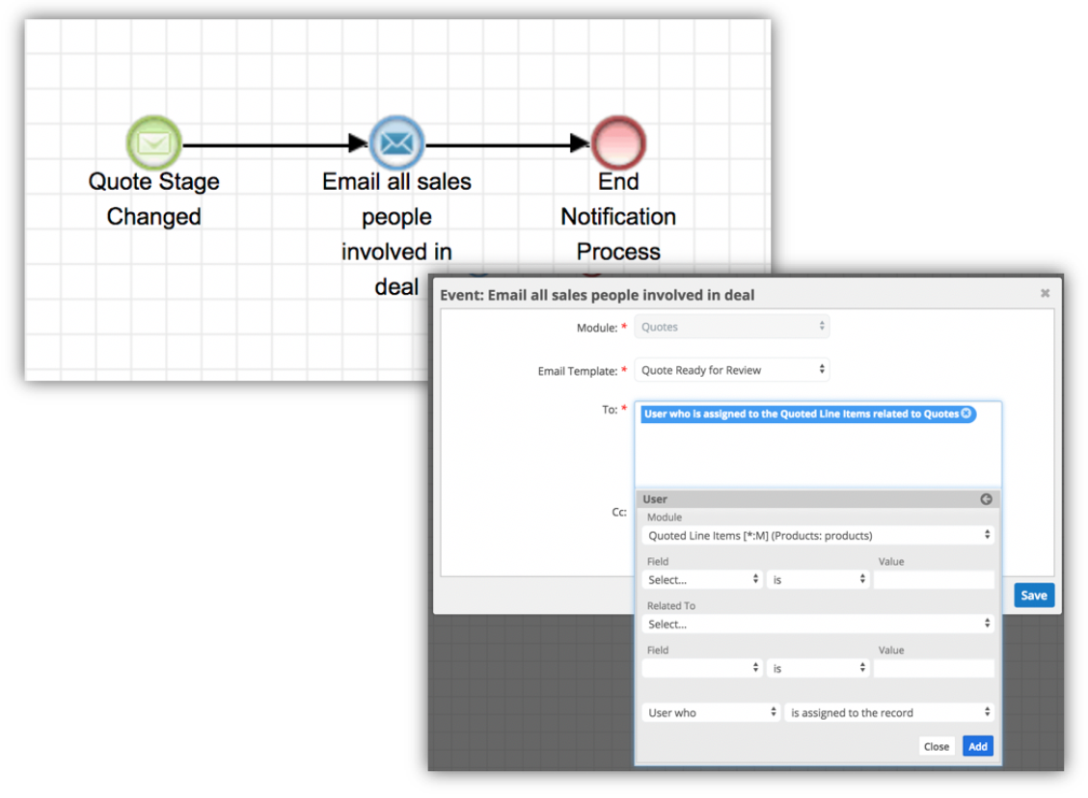Open the second empty Field dropdown
The height and width of the screenshot is (798, 1088).
pyautogui.click(x=702, y=668)
